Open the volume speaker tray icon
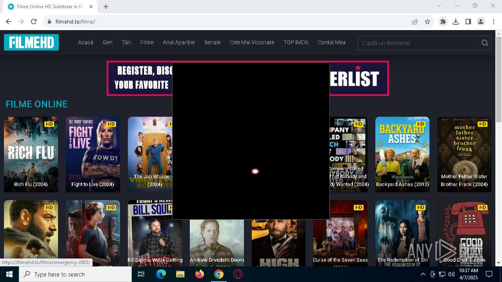Viewport: 502px width, 282px height. pos(451,274)
